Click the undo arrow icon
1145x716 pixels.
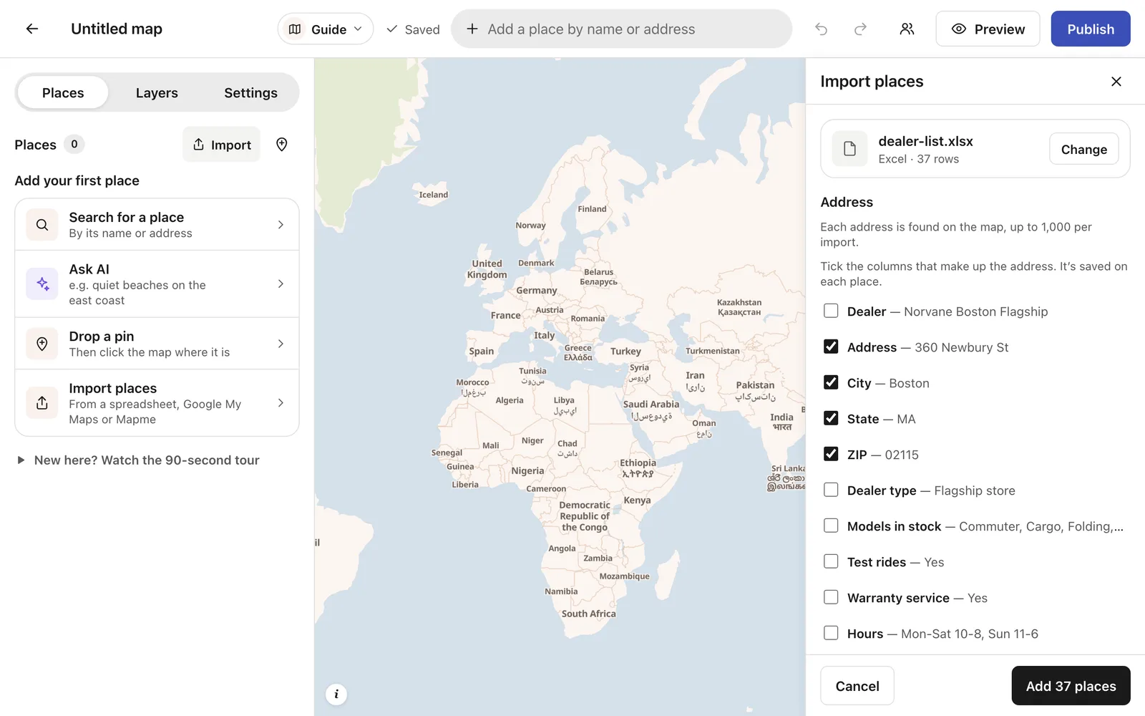[821, 29]
